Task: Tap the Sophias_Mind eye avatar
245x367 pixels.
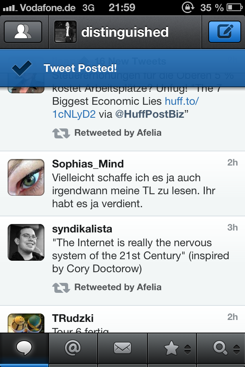Action: 26,177
